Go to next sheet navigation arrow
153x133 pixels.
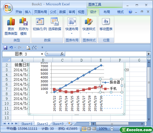(12, 124)
